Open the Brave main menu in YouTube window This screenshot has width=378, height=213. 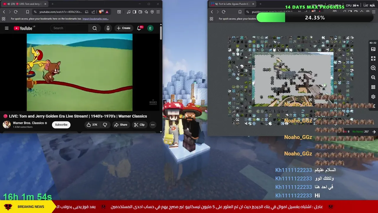click(x=158, y=12)
